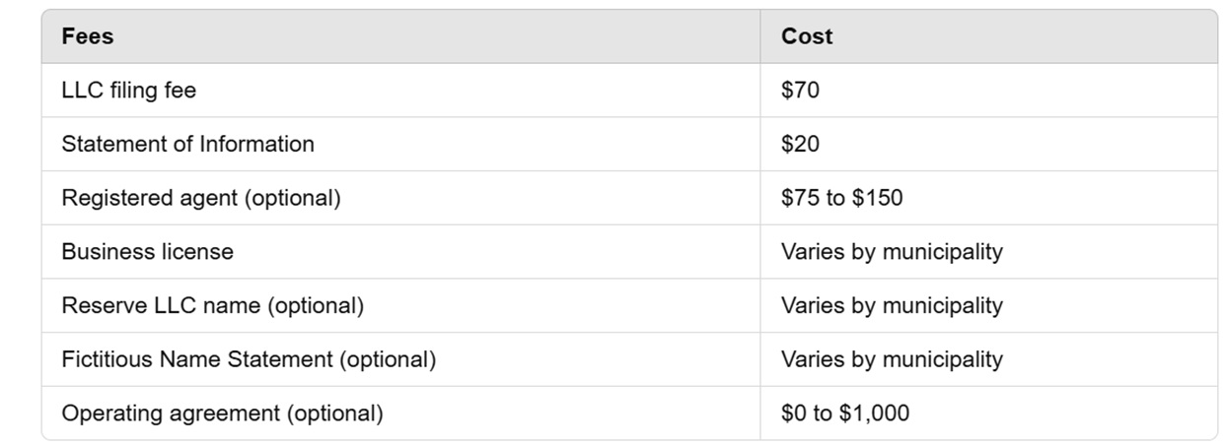Click "(optional)" beside Registered agent
Screen dimensions: 1224x445
point(293,198)
